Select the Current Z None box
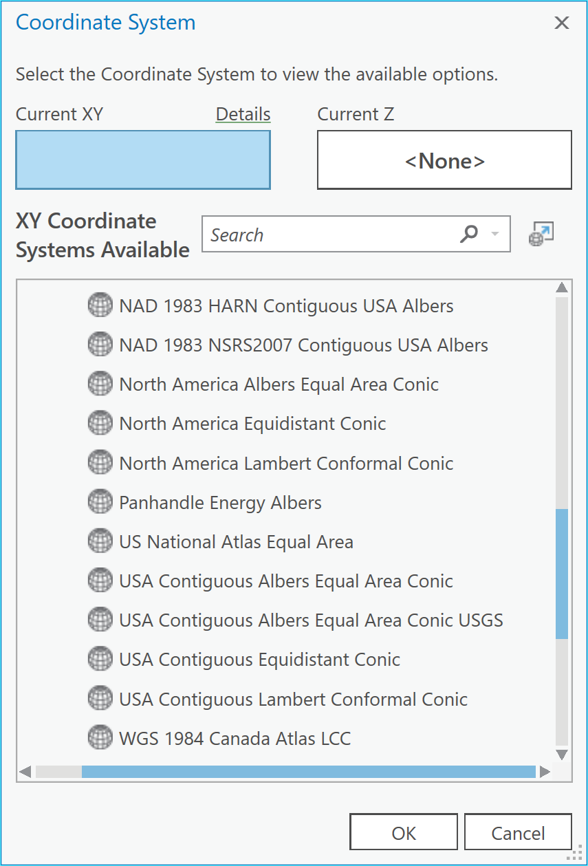This screenshot has width=588, height=866. point(444,160)
